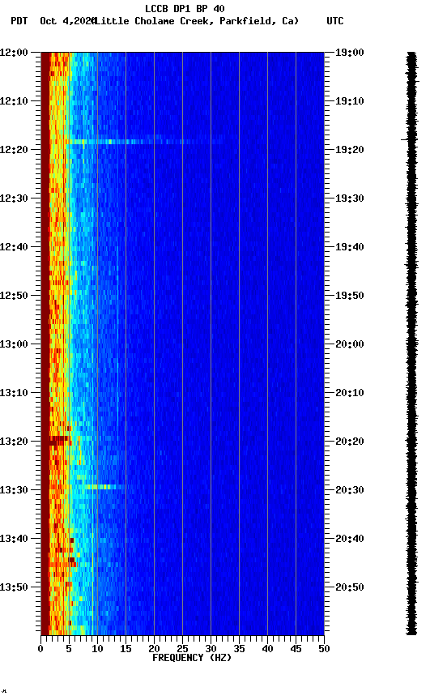This screenshot has width=447, height=700.
Task: Click the 20:30 UTC time label
Action: [x=350, y=491]
